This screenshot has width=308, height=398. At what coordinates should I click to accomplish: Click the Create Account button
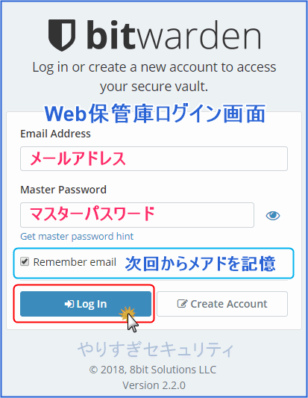(222, 304)
